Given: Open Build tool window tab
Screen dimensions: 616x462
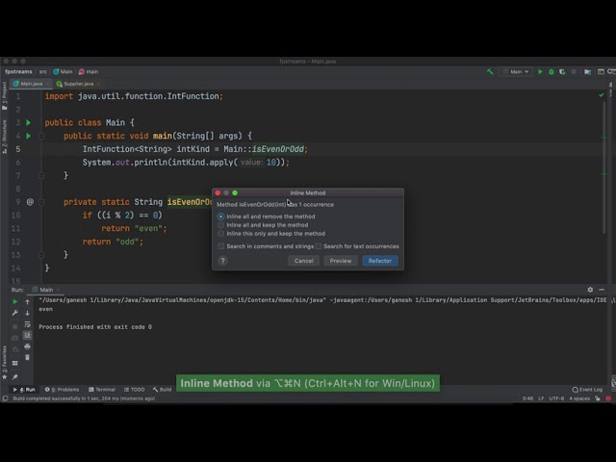Looking at the screenshot, I should [x=163, y=390].
